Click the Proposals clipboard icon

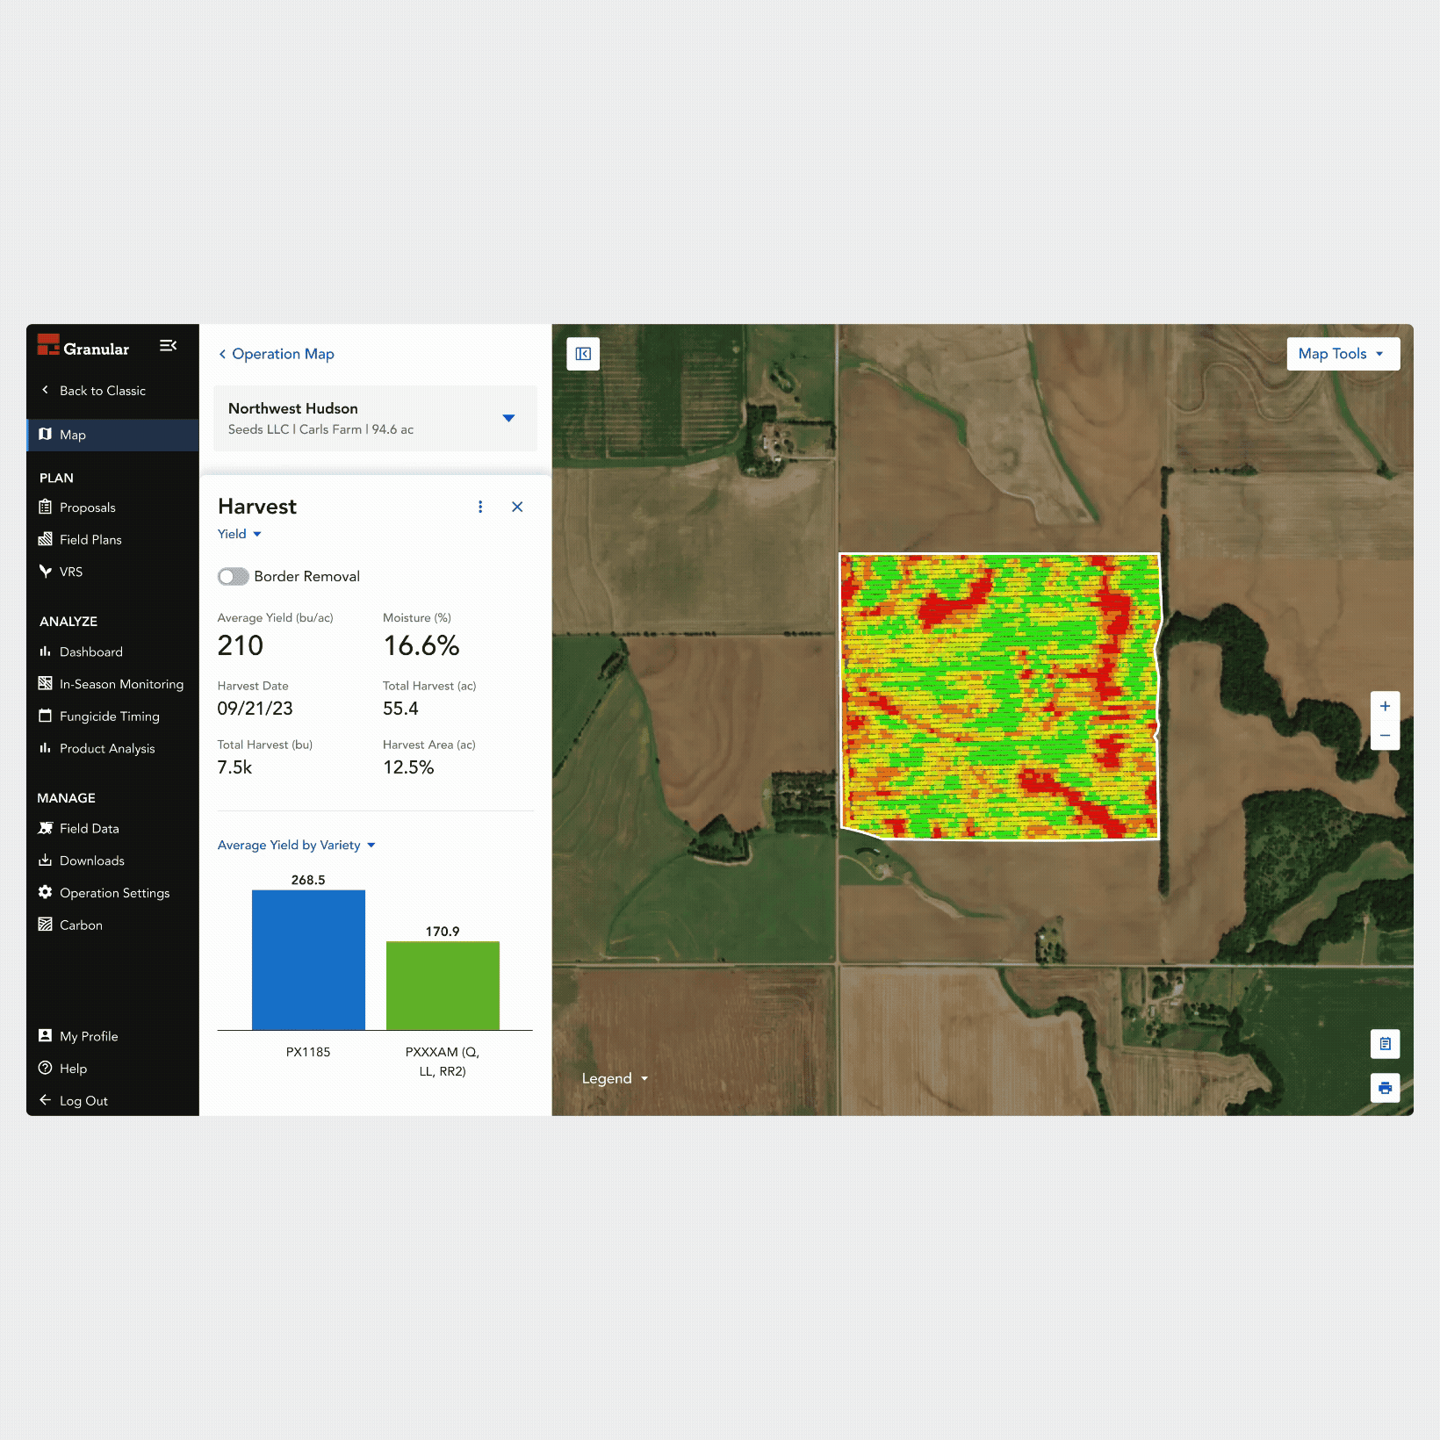coord(46,507)
